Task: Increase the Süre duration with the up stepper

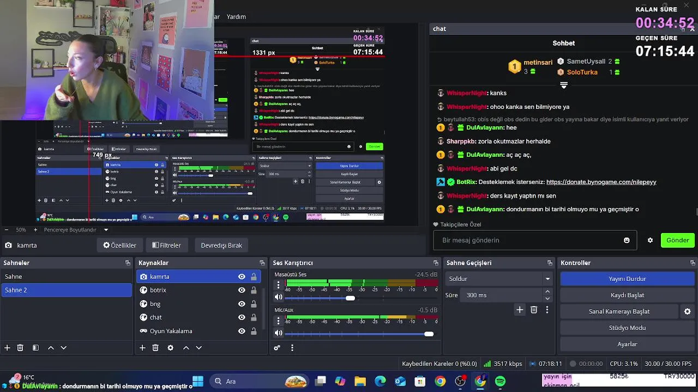Action: (x=547, y=292)
